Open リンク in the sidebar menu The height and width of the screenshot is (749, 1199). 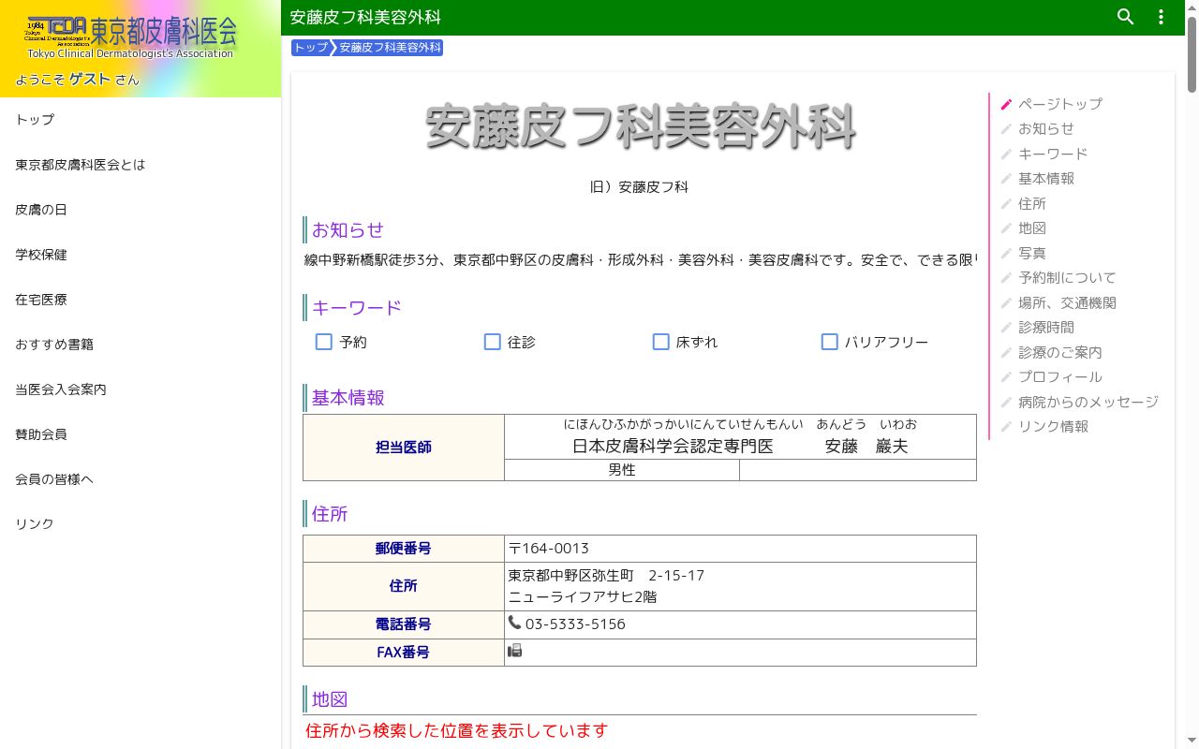(x=141, y=524)
